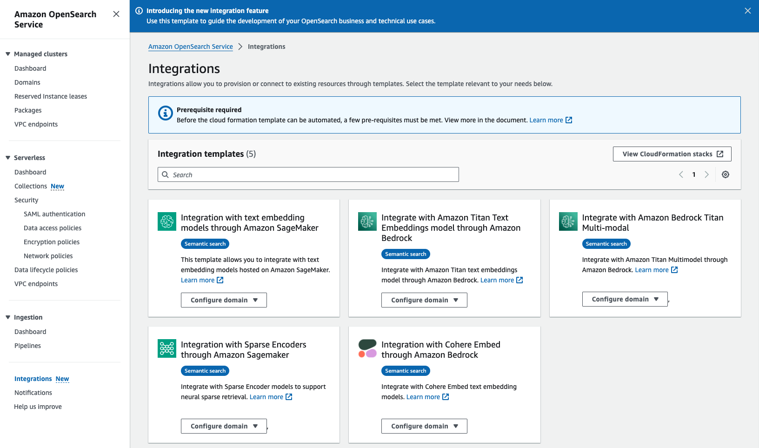Click the Prerequisite required info icon
Screen dimensions: 759x448
(x=166, y=113)
